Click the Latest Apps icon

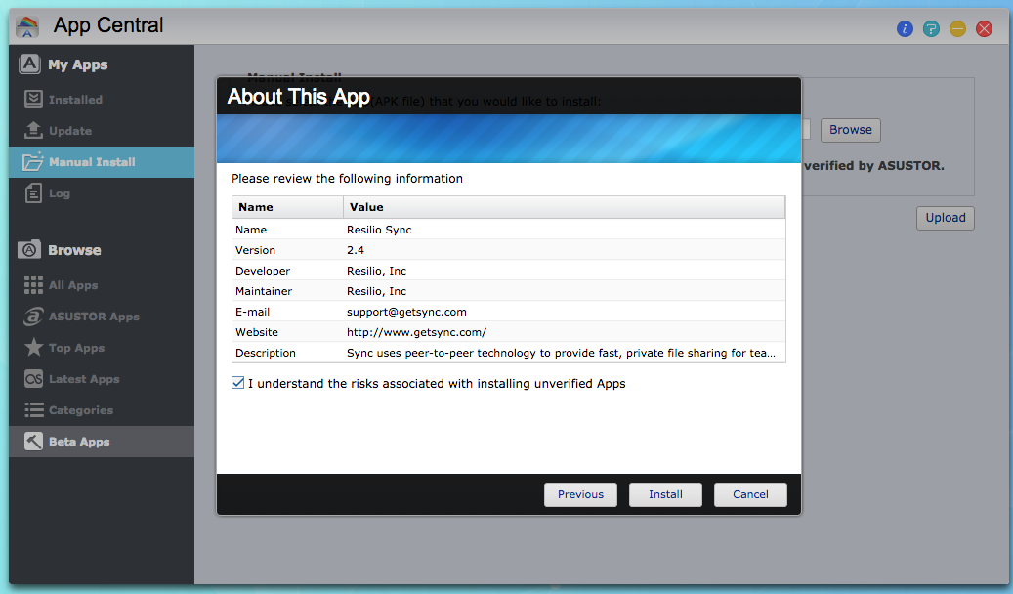33,379
